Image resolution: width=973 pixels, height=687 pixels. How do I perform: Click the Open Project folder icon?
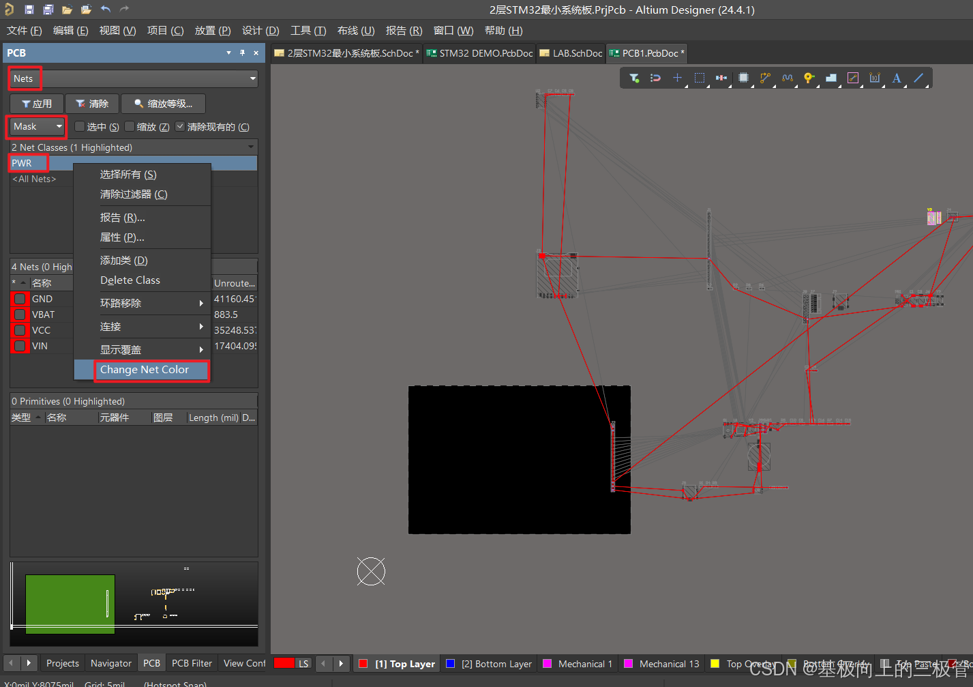click(86, 10)
